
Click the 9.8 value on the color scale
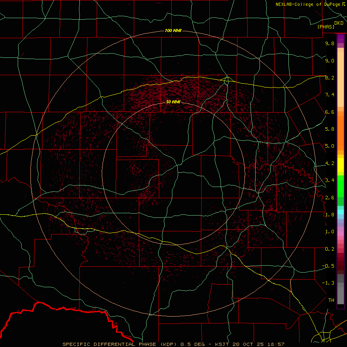point(330,43)
